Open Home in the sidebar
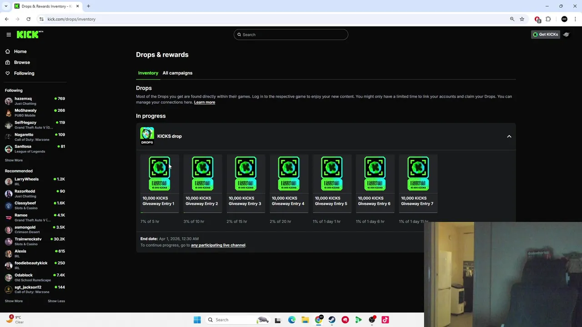The width and height of the screenshot is (582, 327). [x=20, y=51]
